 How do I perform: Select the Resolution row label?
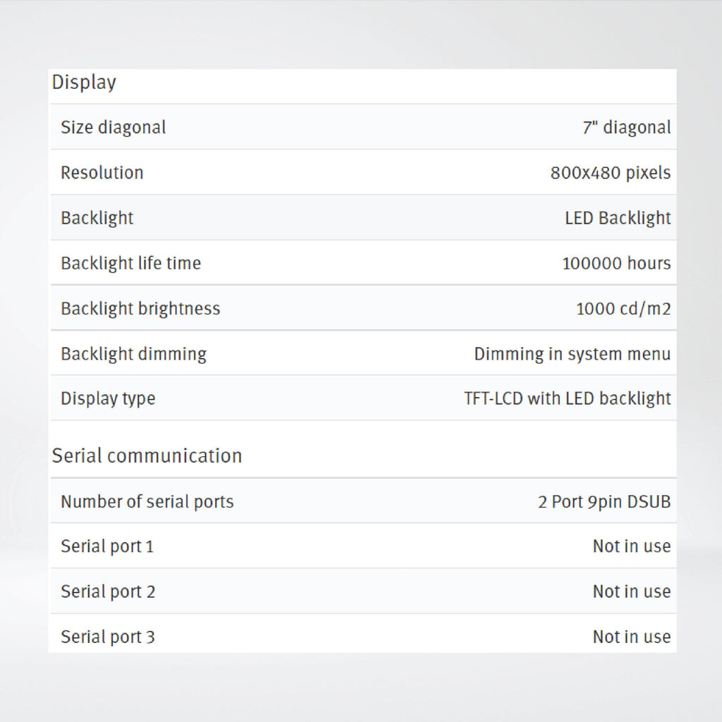tap(102, 173)
